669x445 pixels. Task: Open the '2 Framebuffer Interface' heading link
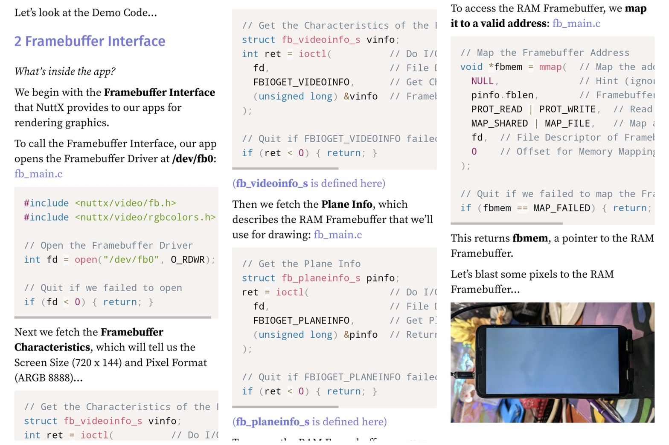pos(90,41)
